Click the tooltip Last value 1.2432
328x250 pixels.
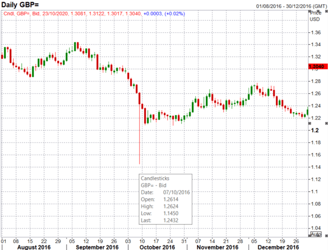click(171, 220)
